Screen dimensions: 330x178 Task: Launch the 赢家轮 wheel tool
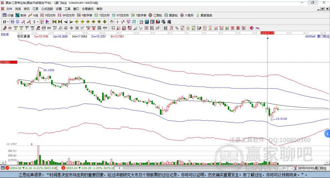click(x=171, y=15)
